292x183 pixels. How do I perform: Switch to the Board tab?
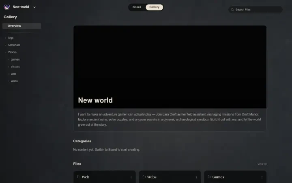pos(137,7)
